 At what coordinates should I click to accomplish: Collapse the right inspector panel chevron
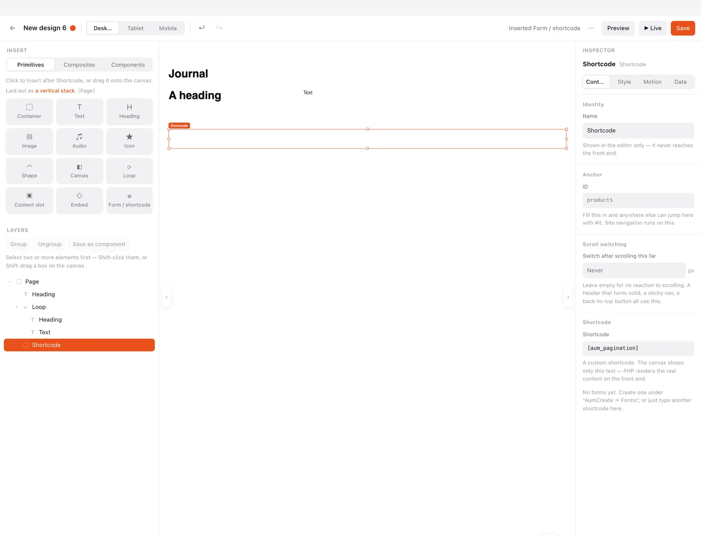[568, 297]
